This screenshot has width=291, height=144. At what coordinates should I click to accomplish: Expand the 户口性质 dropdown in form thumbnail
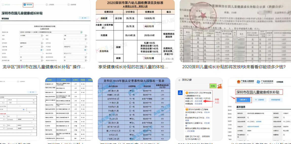click(x=75, y=46)
